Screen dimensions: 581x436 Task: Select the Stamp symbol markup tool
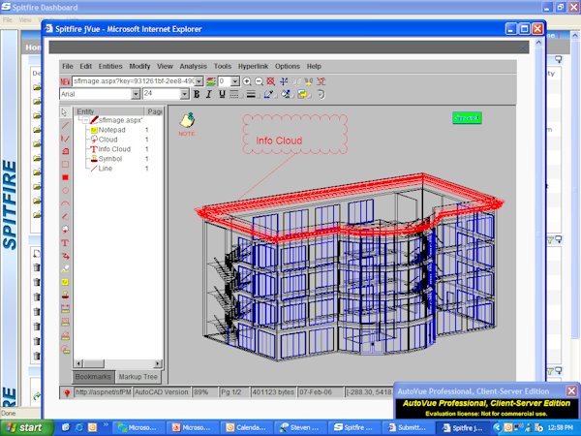[65, 296]
